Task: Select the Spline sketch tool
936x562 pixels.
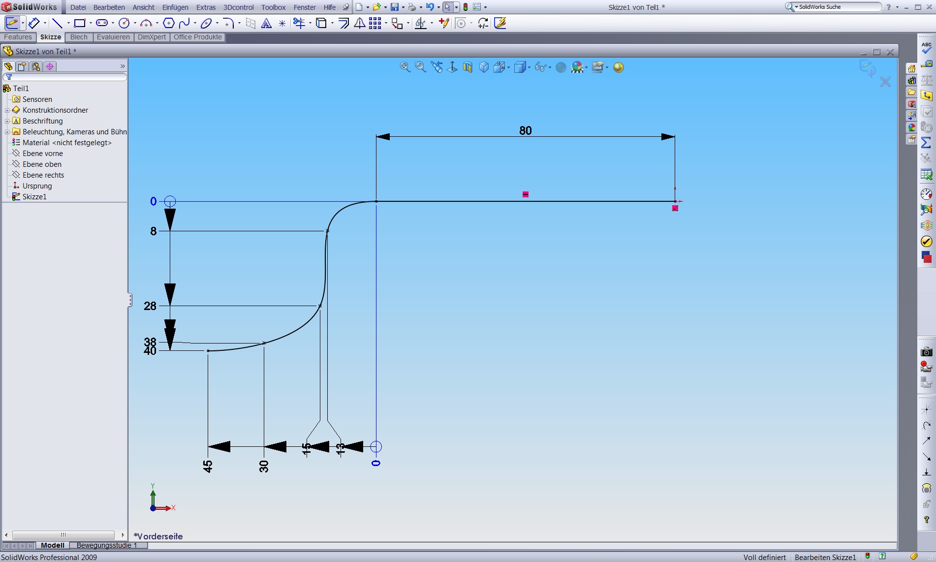Action: (185, 23)
